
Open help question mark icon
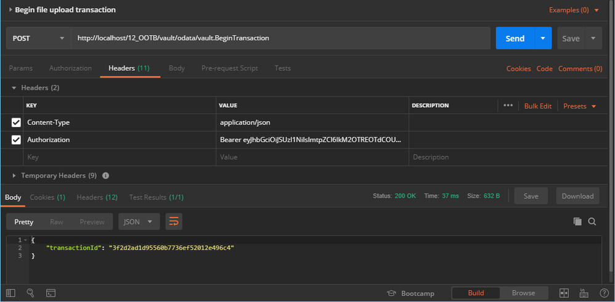(604, 293)
